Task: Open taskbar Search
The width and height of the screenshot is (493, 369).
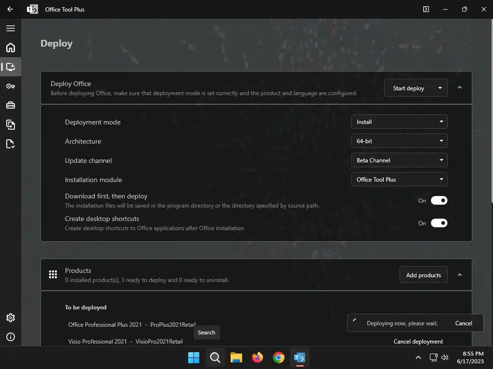Action: [215, 357]
